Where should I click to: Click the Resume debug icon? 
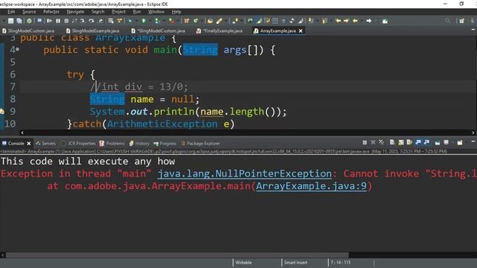tap(49, 21)
